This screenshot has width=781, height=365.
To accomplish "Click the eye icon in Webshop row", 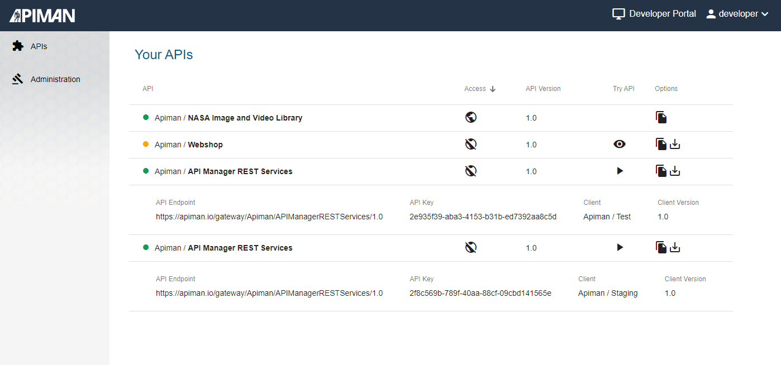I will 620,144.
